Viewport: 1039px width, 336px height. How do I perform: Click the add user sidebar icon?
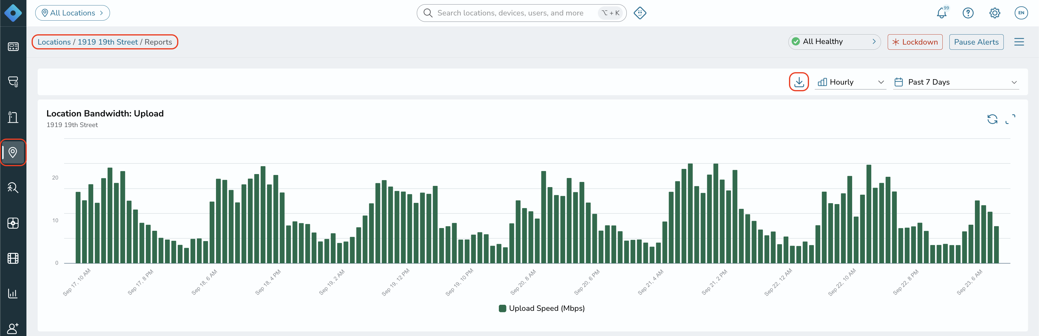[x=13, y=328]
